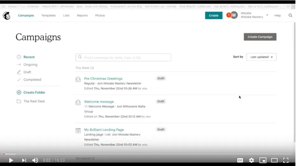296x166 pixels.
Task: Click the browser apps grid icon
Action: pos(3,6)
